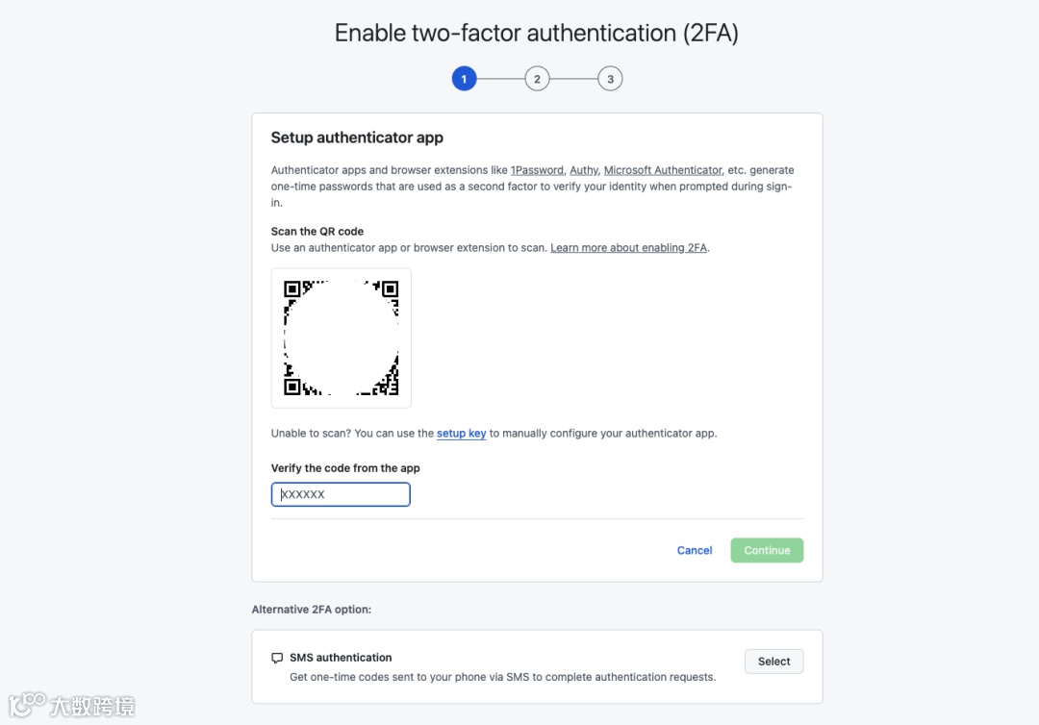Click the Enable two-factor authentication page title

536,33
